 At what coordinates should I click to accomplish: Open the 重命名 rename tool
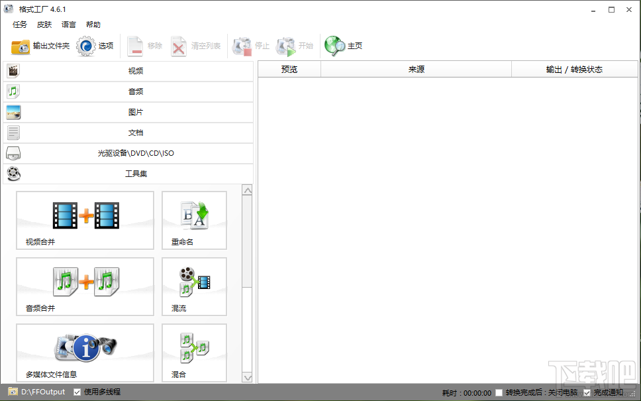194,220
